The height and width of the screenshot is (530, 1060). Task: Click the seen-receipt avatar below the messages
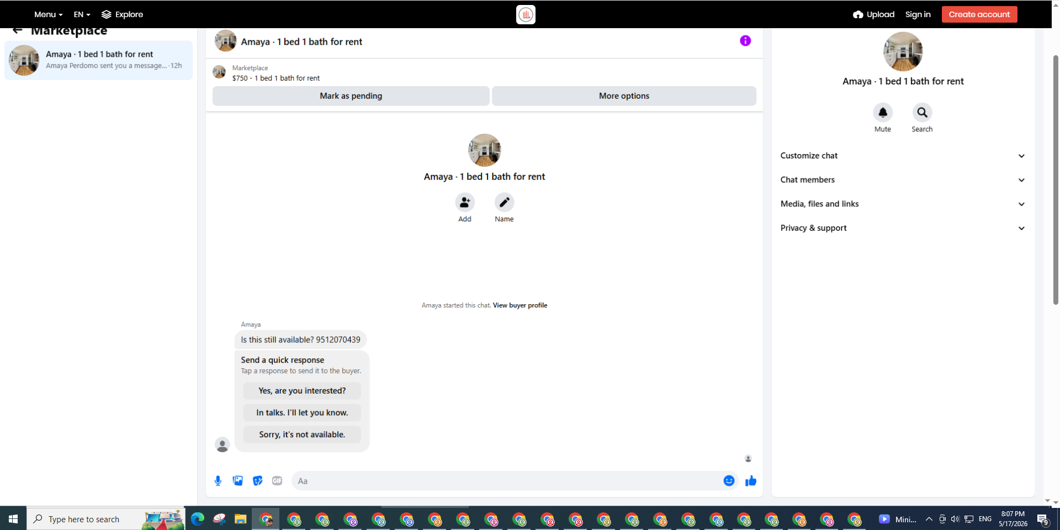[x=748, y=459]
